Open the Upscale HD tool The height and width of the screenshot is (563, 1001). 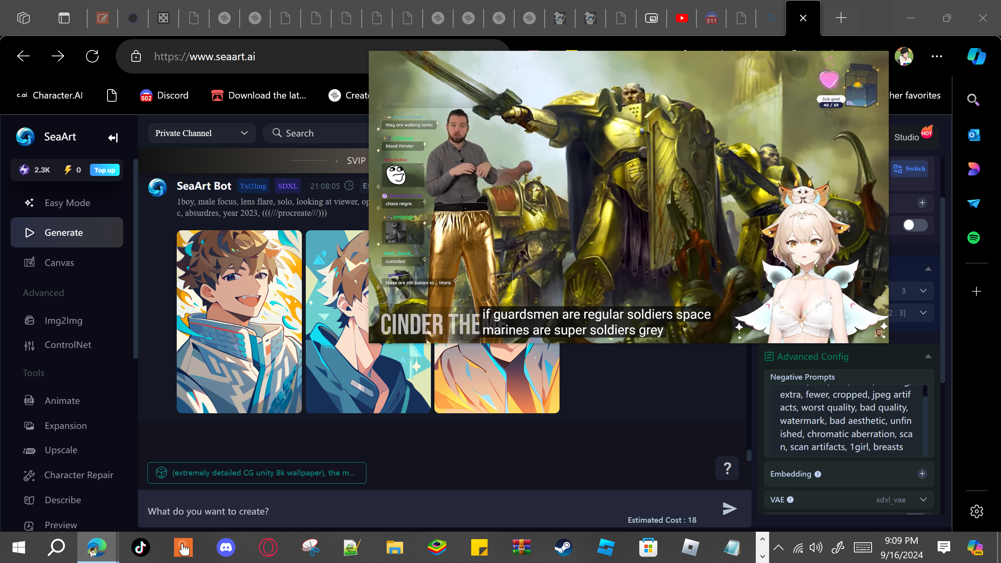(x=67, y=450)
